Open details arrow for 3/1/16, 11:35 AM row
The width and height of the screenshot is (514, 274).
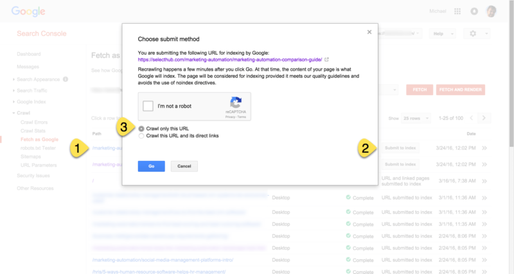click(484, 224)
